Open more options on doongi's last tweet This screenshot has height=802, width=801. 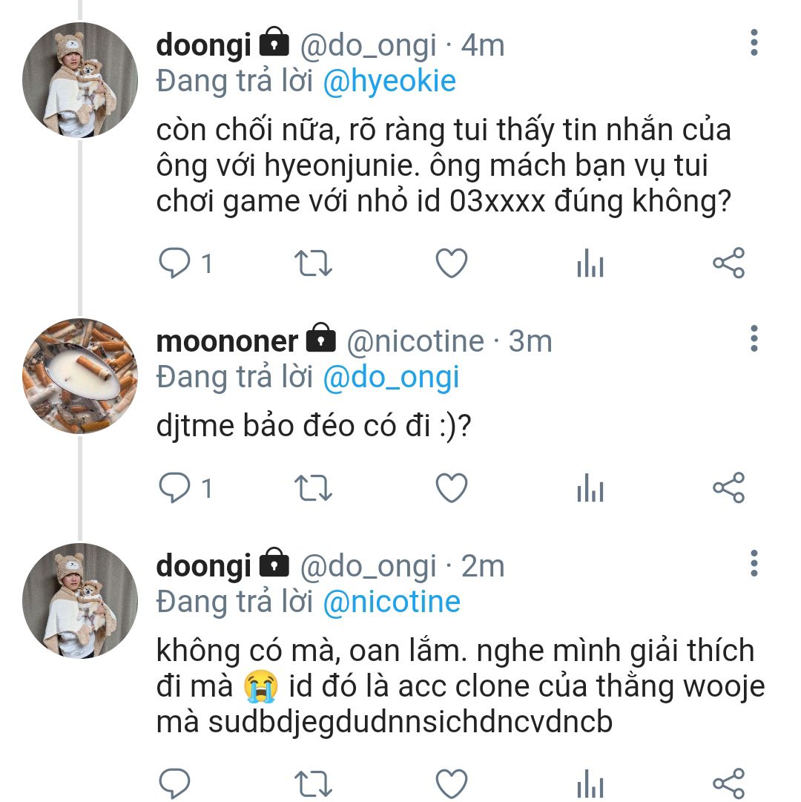(754, 564)
